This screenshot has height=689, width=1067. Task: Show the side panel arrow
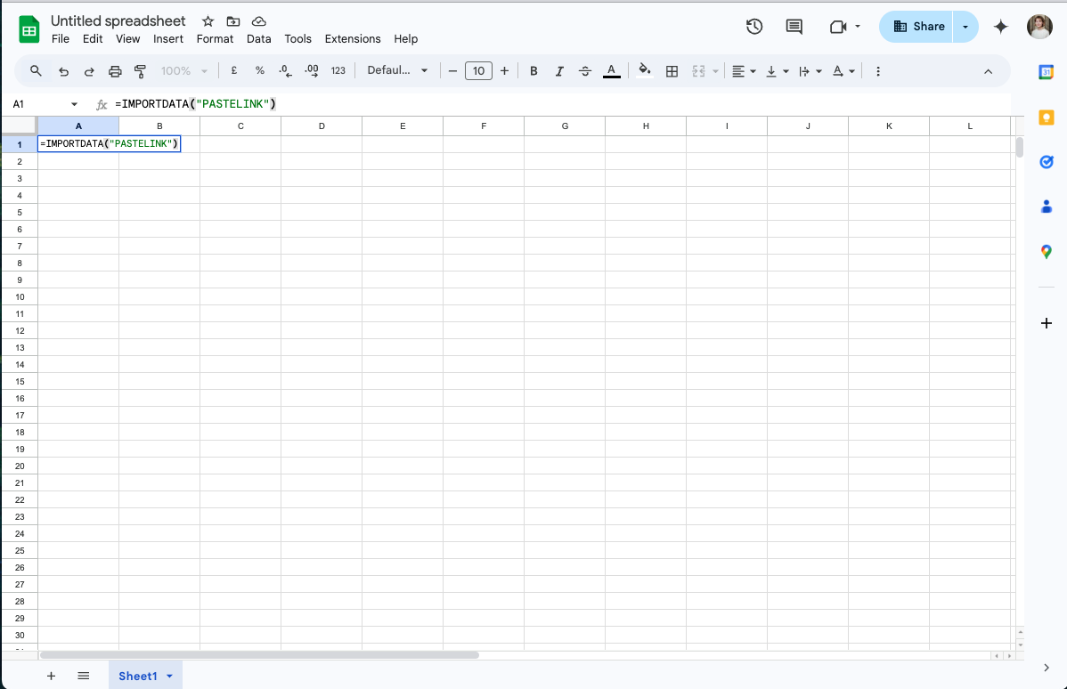[x=1046, y=668]
